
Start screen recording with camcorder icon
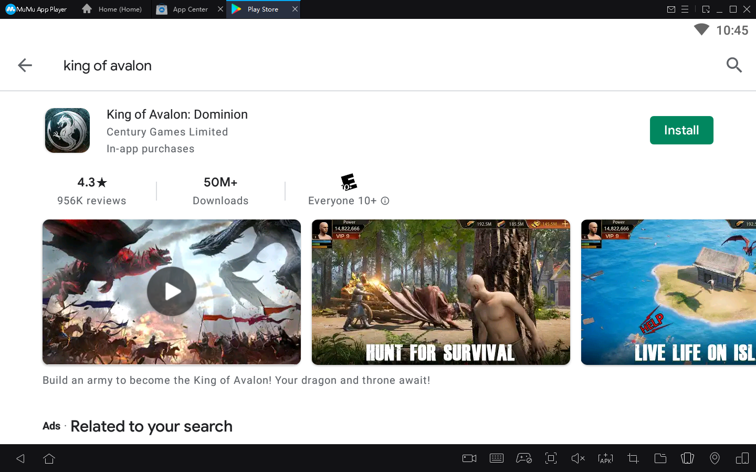(x=469, y=458)
